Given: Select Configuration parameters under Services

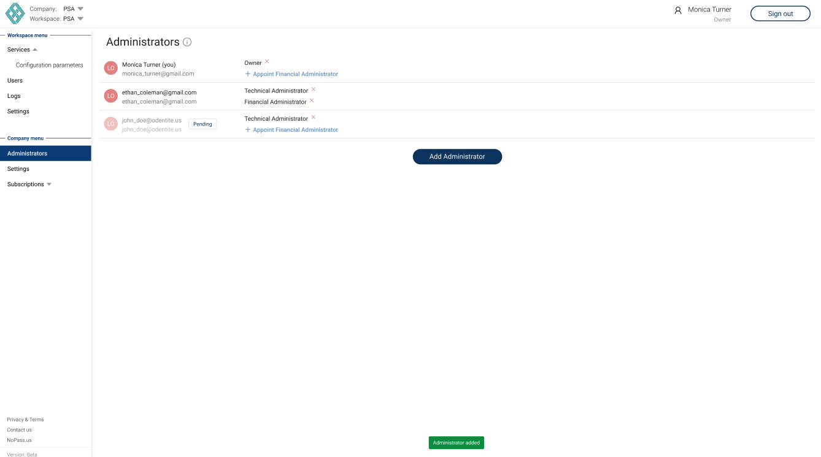Looking at the screenshot, I should pos(49,65).
